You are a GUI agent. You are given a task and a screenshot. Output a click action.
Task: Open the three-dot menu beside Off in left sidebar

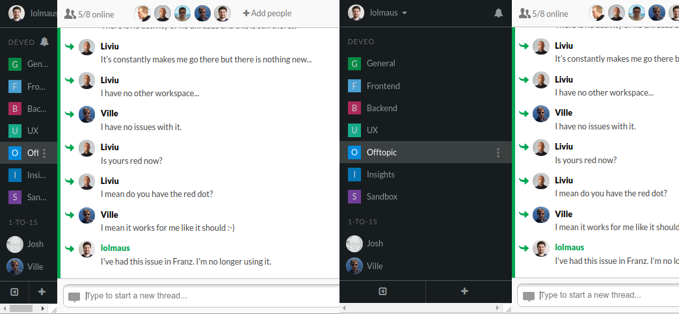pos(44,153)
